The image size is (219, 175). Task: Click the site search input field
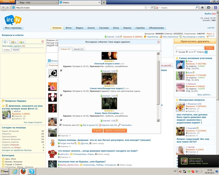click(190, 48)
